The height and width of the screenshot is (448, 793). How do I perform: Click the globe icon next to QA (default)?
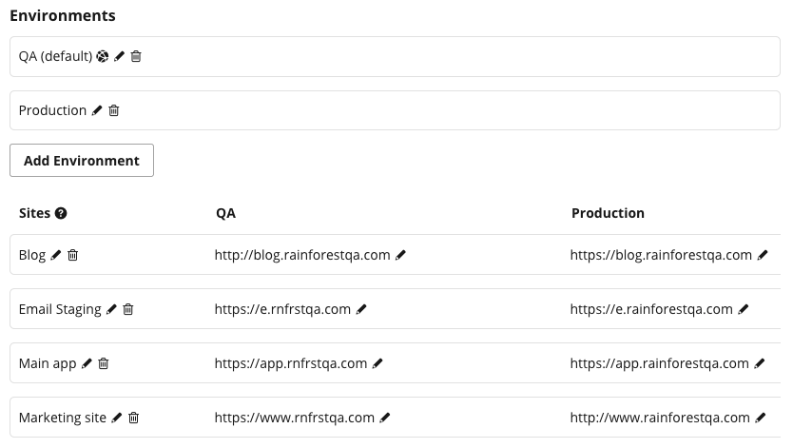tap(103, 56)
